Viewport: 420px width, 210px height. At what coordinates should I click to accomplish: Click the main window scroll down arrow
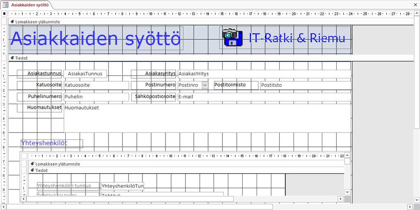[417, 200]
